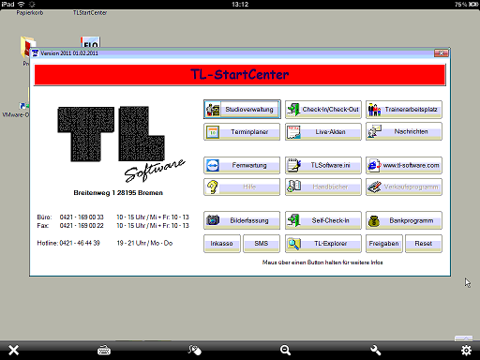480x360 pixels.
Task: Visit www.tl-software.com link button
Action: click(404, 165)
